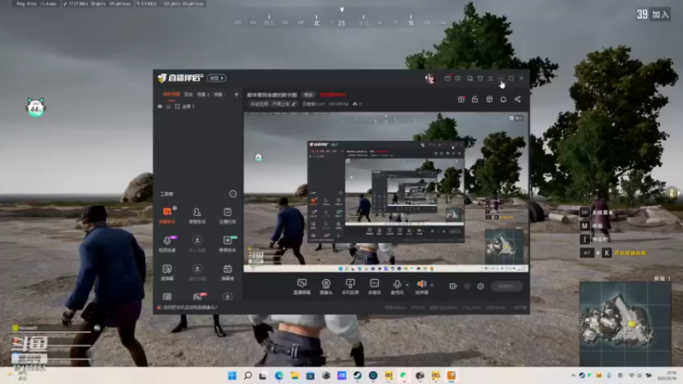This screenshot has width=683, height=384.
Task: Open the shop icon beside the bell
Action: click(x=489, y=99)
